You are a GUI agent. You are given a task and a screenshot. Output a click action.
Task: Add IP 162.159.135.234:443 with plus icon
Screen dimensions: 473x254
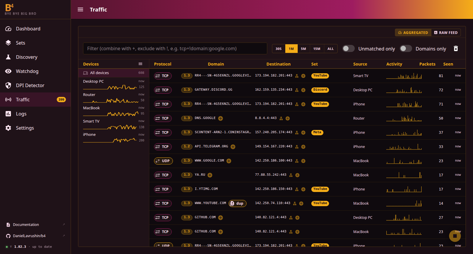click(303, 90)
